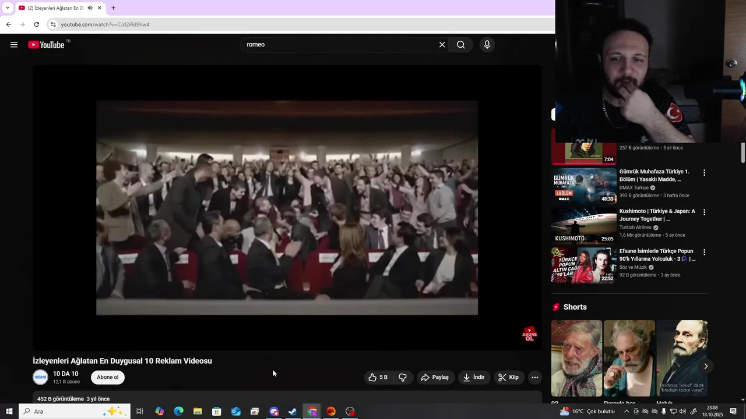Open OBS Studio from the taskbar
Viewport: 746px width, 419px height.
coord(350,411)
